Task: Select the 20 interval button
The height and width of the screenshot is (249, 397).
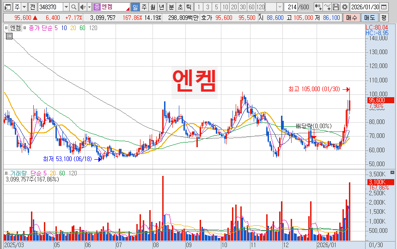Action: (234, 7)
